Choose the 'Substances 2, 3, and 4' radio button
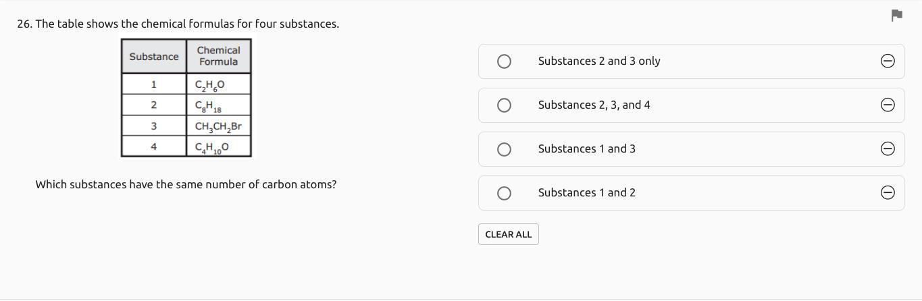Image resolution: width=922 pixels, height=301 pixels. (x=504, y=105)
